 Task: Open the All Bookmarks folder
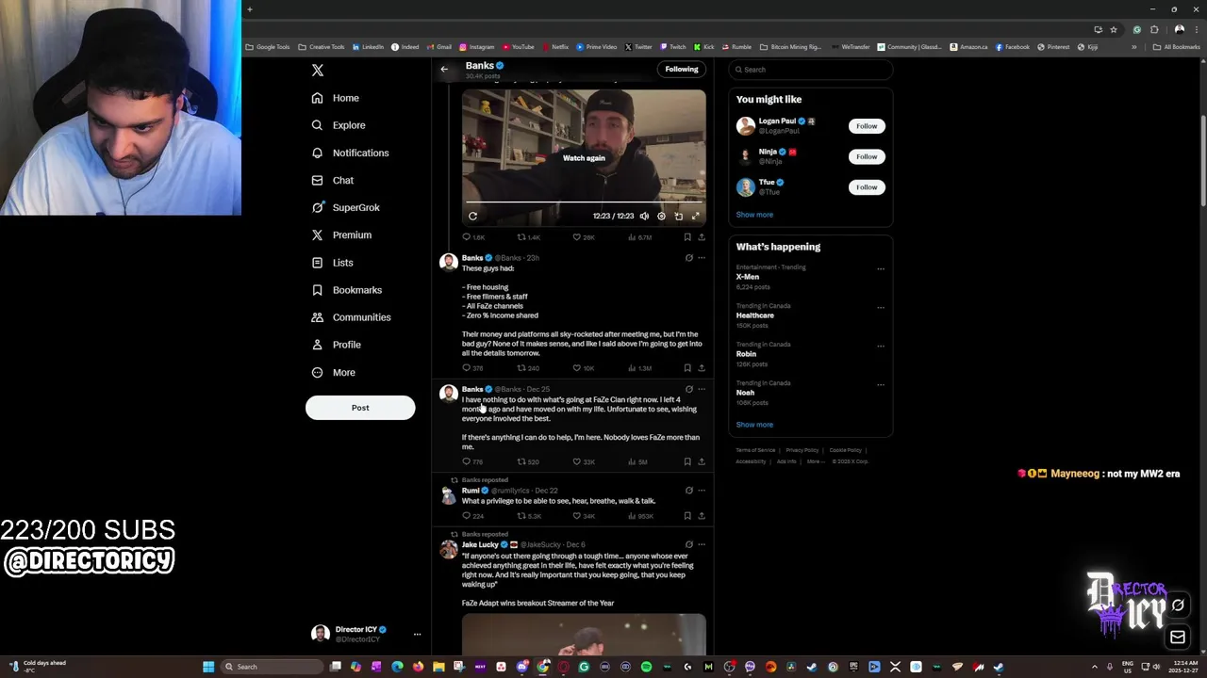pyautogui.click(x=1177, y=47)
